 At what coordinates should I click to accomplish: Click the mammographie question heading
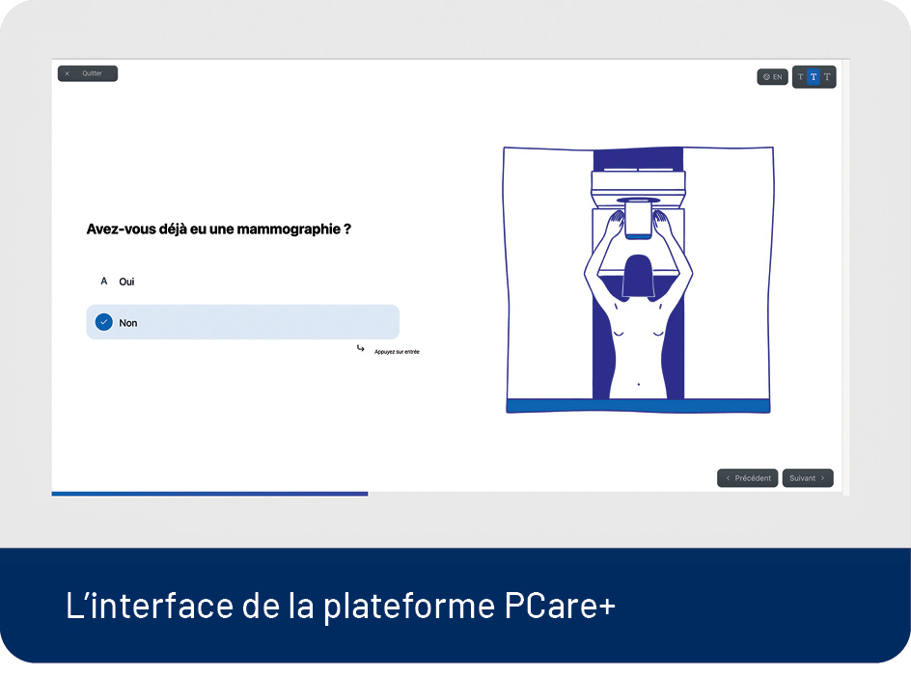tap(218, 229)
